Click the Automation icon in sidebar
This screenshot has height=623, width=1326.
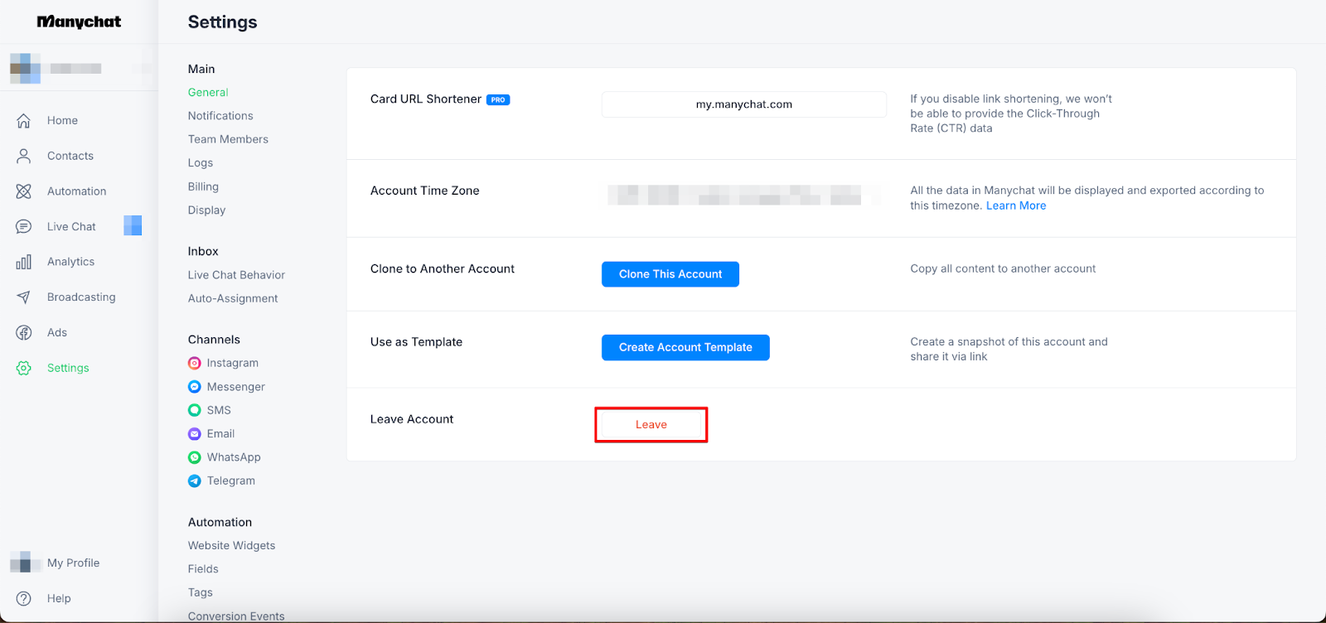click(x=24, y=191)
